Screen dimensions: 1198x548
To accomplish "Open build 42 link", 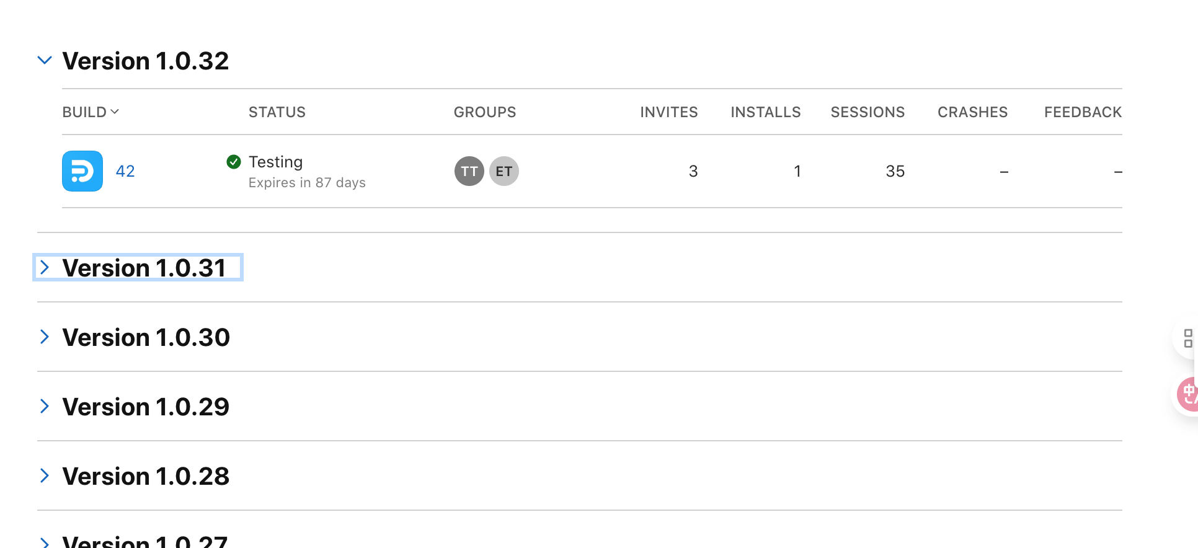I will pos(125,171).
